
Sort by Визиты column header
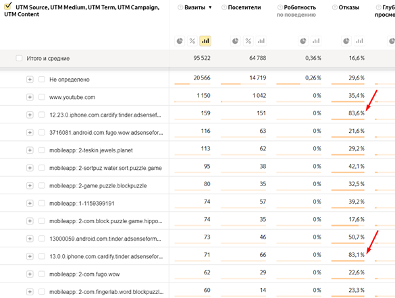194,7
